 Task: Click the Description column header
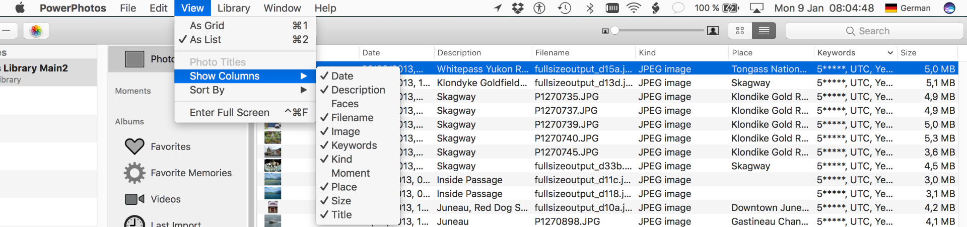pyautogui.click(x=482, y=53)
